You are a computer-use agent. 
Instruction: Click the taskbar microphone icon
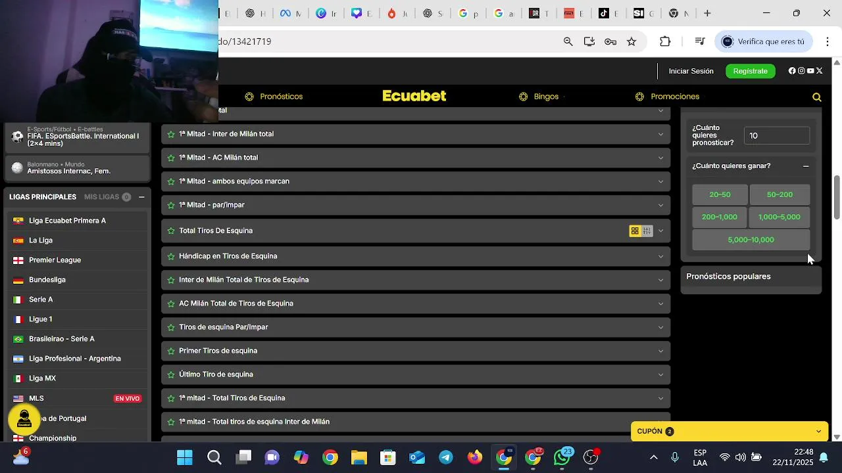tap(675, 457)
